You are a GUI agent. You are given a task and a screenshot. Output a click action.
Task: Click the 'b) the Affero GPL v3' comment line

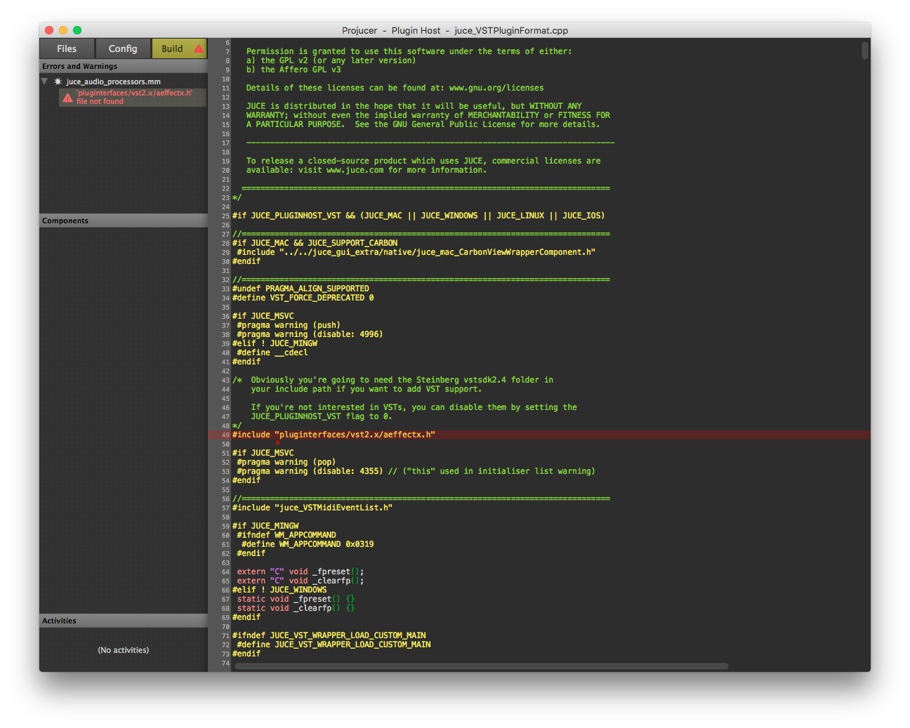(294, 70)
